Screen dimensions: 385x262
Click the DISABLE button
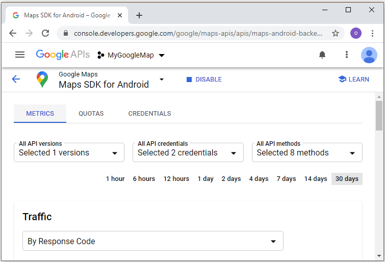[x=204, y=80]
